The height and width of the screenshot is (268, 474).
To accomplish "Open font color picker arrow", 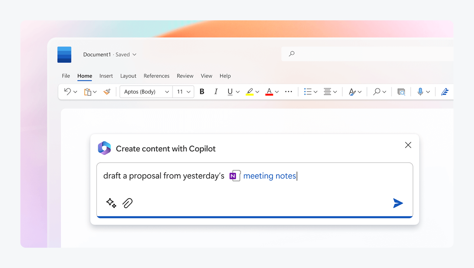I will tap(277, 92).
